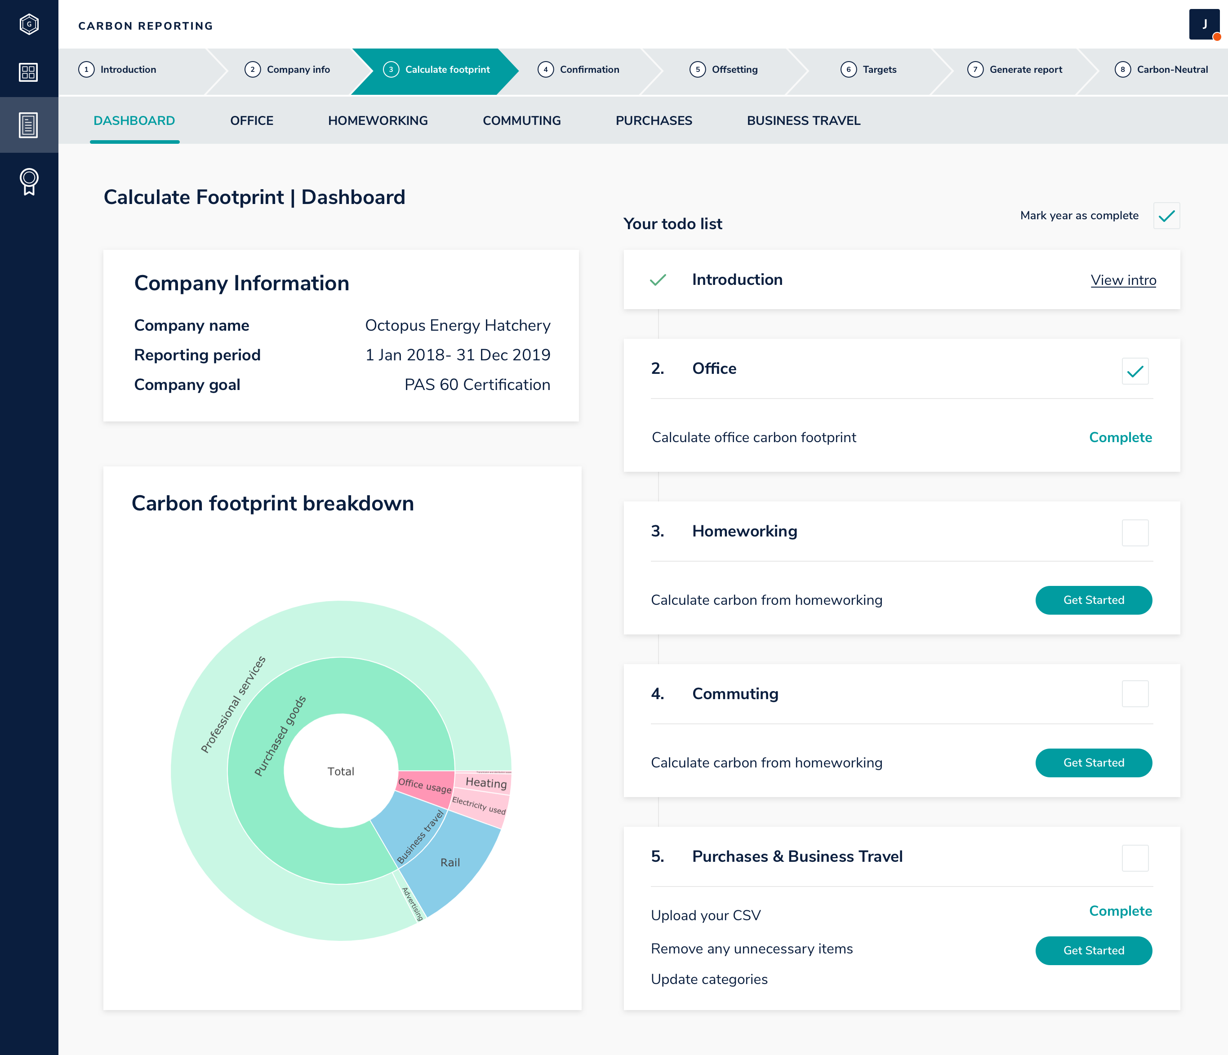Click the Commuting todo heading
The image size is (1228, 1055).
pyautogui.click(x=735, y=694)
